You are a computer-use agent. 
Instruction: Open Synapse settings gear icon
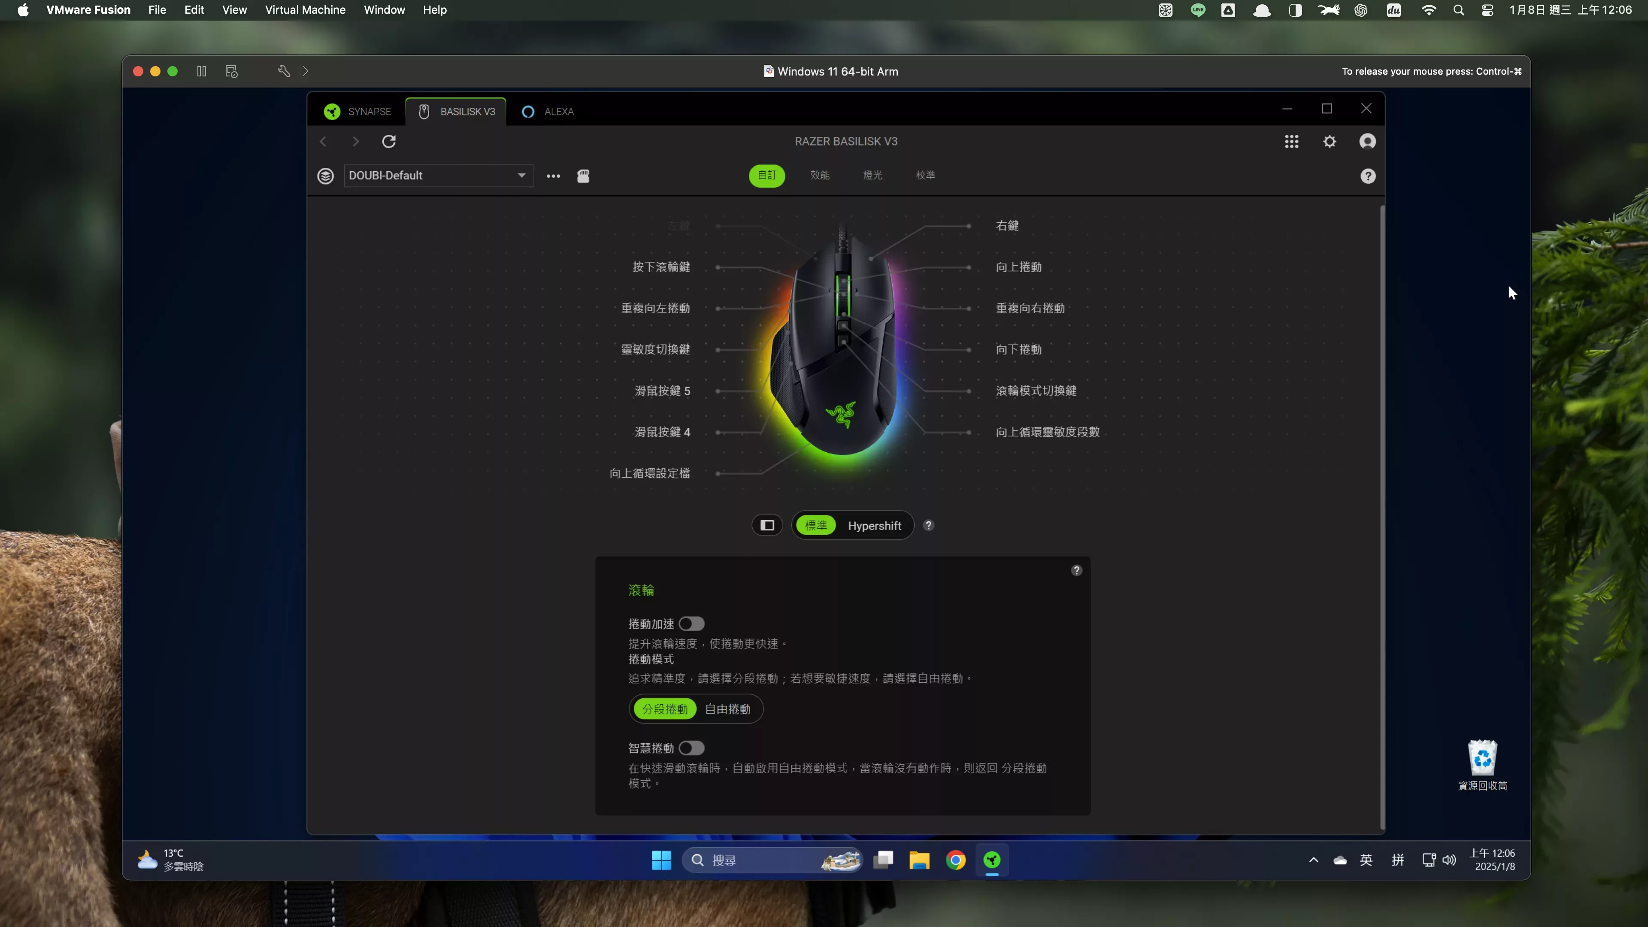point(1330,141)
